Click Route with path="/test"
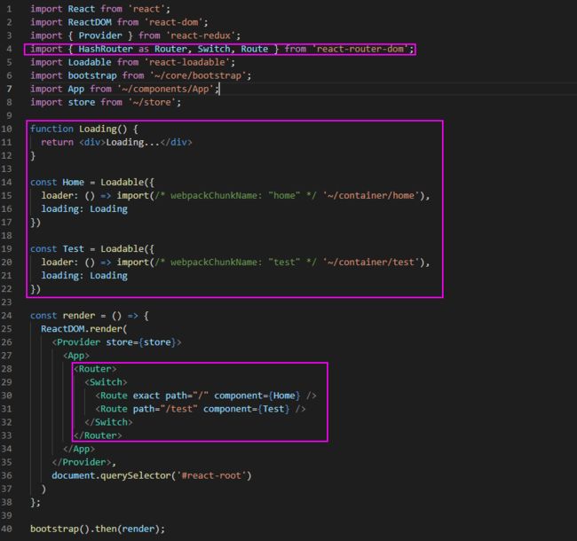Viewport: 577px width, 541px height. click(x=201, y=409)
